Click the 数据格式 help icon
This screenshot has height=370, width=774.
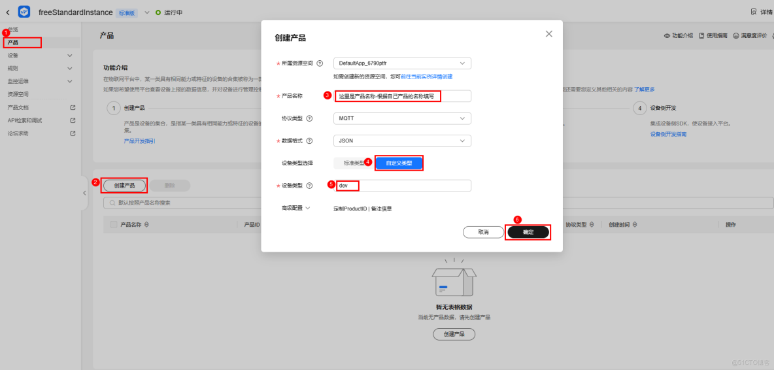pyautogui.click(x=309, y=141)
